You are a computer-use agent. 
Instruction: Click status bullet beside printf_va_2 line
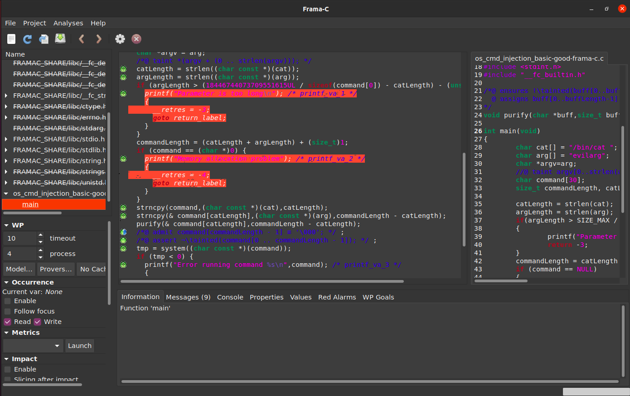(123, 159)
